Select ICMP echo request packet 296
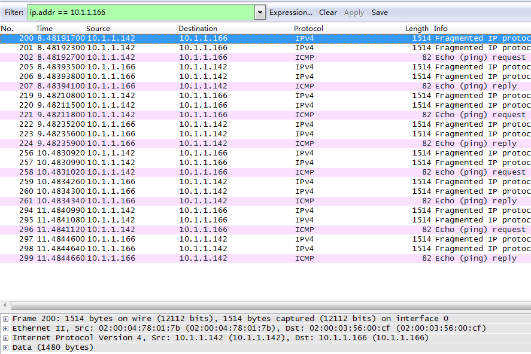531x354 pixels. (266, 230)
